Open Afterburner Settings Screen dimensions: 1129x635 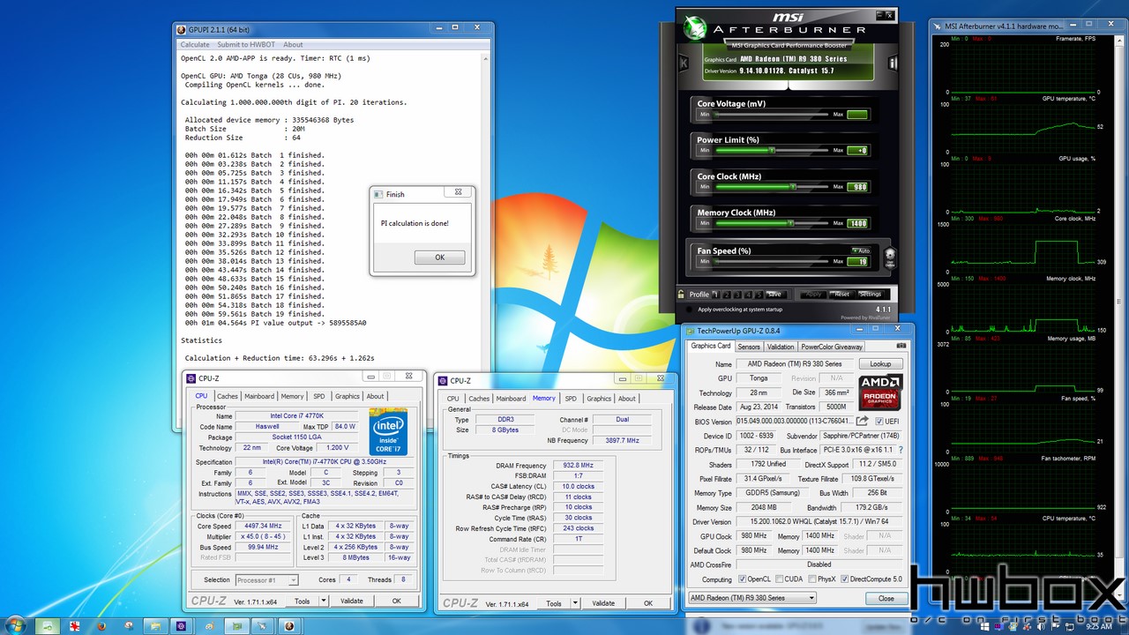point(871,295)
